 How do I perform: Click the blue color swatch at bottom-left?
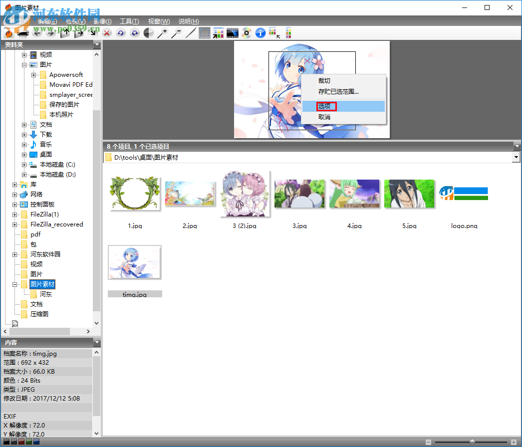(x=36, y=442)
